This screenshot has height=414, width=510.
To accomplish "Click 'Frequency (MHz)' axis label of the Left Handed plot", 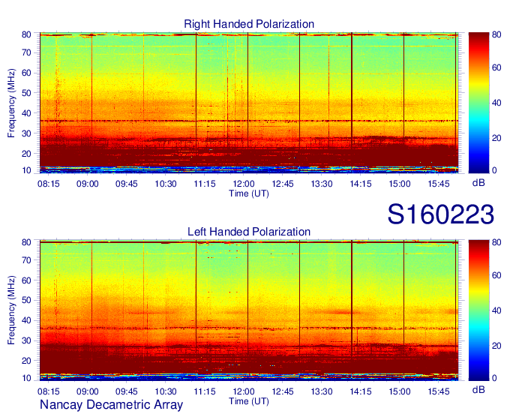I will (11, 310).
